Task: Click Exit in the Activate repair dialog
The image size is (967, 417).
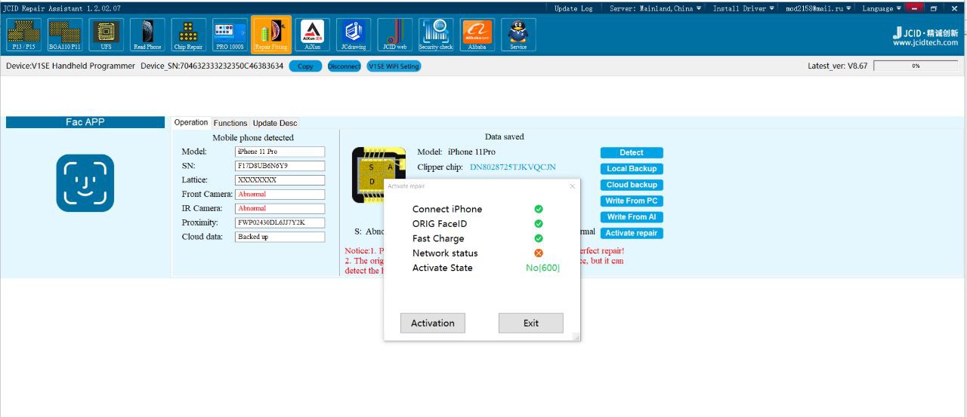Action: 531,323
